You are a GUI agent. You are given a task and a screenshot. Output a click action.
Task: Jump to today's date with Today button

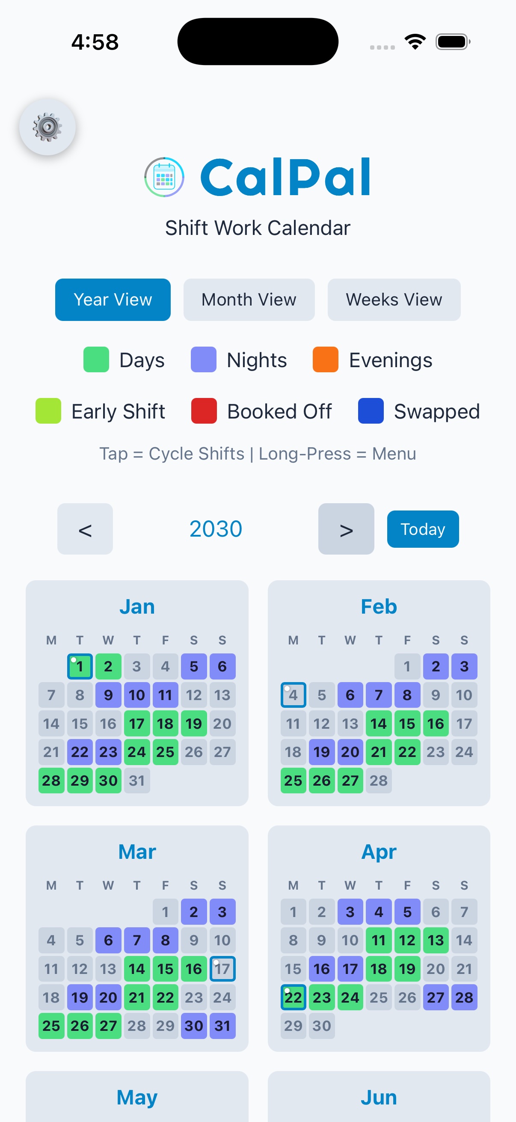click(x=422, y=529)
